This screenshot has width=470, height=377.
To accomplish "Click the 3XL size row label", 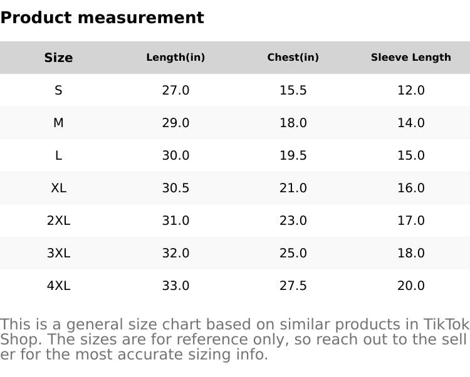I will pos(58,253).
